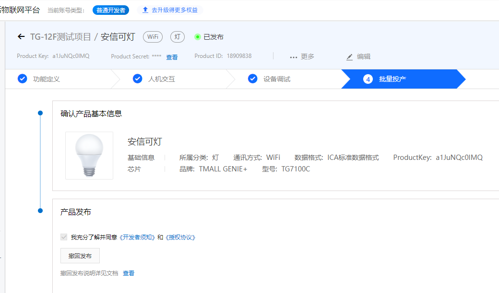Reveal Product Secret by clicking 查看
Screen dimensions: 499x293
click(x=171, y=56)
